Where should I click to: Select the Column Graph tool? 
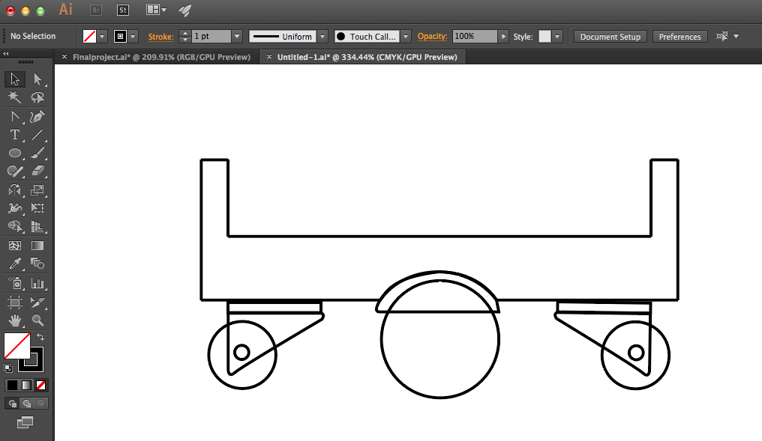(x=37, y=283)
